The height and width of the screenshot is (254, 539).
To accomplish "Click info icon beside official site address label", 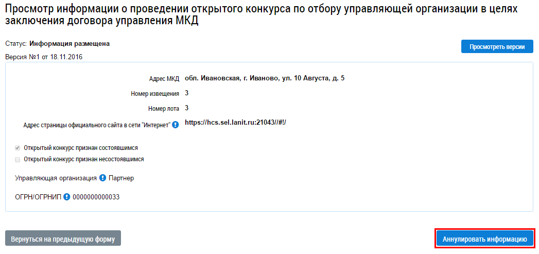I will coord(176,125).
